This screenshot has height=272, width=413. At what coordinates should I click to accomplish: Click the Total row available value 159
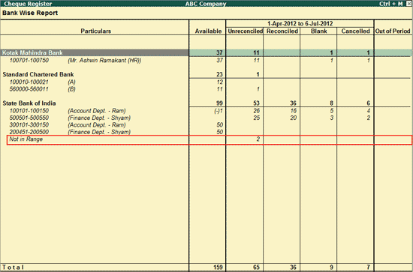tap(218, 268)
